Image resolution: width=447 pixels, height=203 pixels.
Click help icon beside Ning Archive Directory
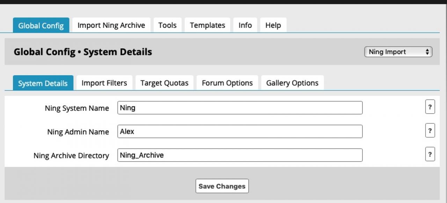click(x=430, y=154)
